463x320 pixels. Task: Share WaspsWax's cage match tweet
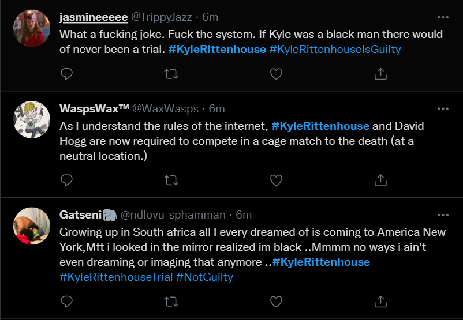[380, 180]
